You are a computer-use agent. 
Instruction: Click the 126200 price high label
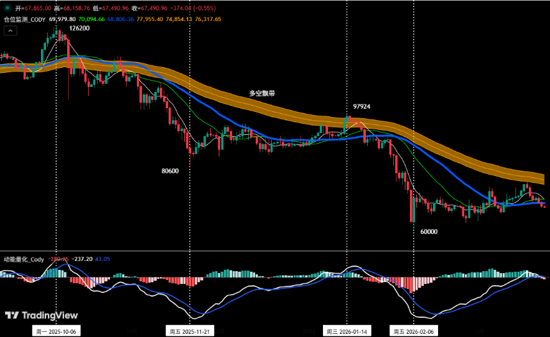pos(79,29)
